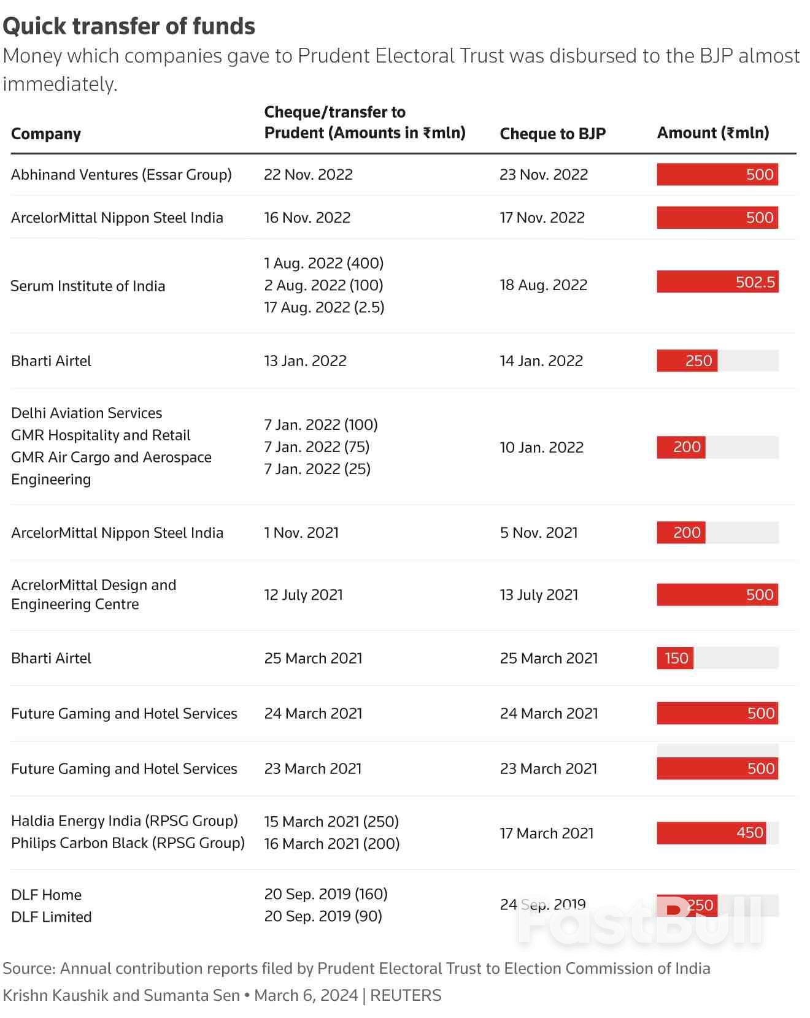Click the "Amount (₹mln)" column header

click(712, 133)
